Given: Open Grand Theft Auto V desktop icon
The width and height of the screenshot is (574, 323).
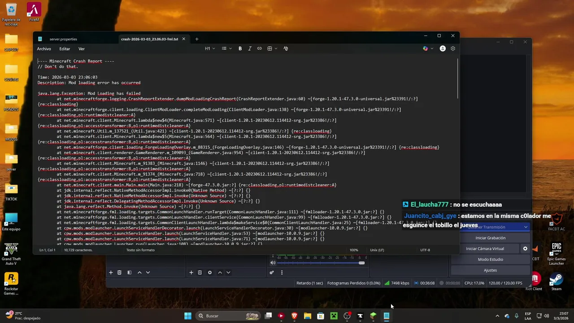Looking at the screenshot, I should (x=11, y=254).
